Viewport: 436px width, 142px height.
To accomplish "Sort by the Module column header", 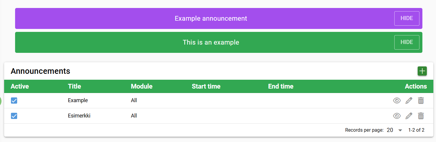I will (142, 86).
